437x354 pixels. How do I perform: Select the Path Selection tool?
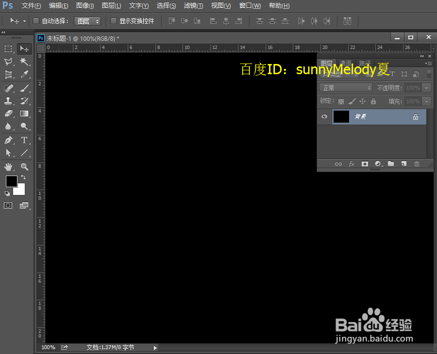[x=8, y=152]
